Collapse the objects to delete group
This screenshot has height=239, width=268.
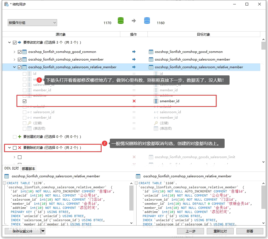coord(9,147)
